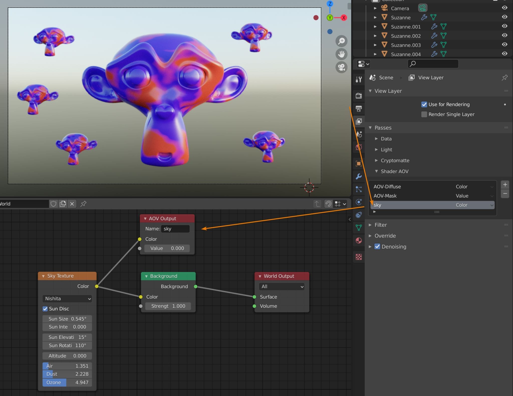513x396 pixels.
Task: Add a new Shader AOV with the plus button
Action: click(505, 184)
